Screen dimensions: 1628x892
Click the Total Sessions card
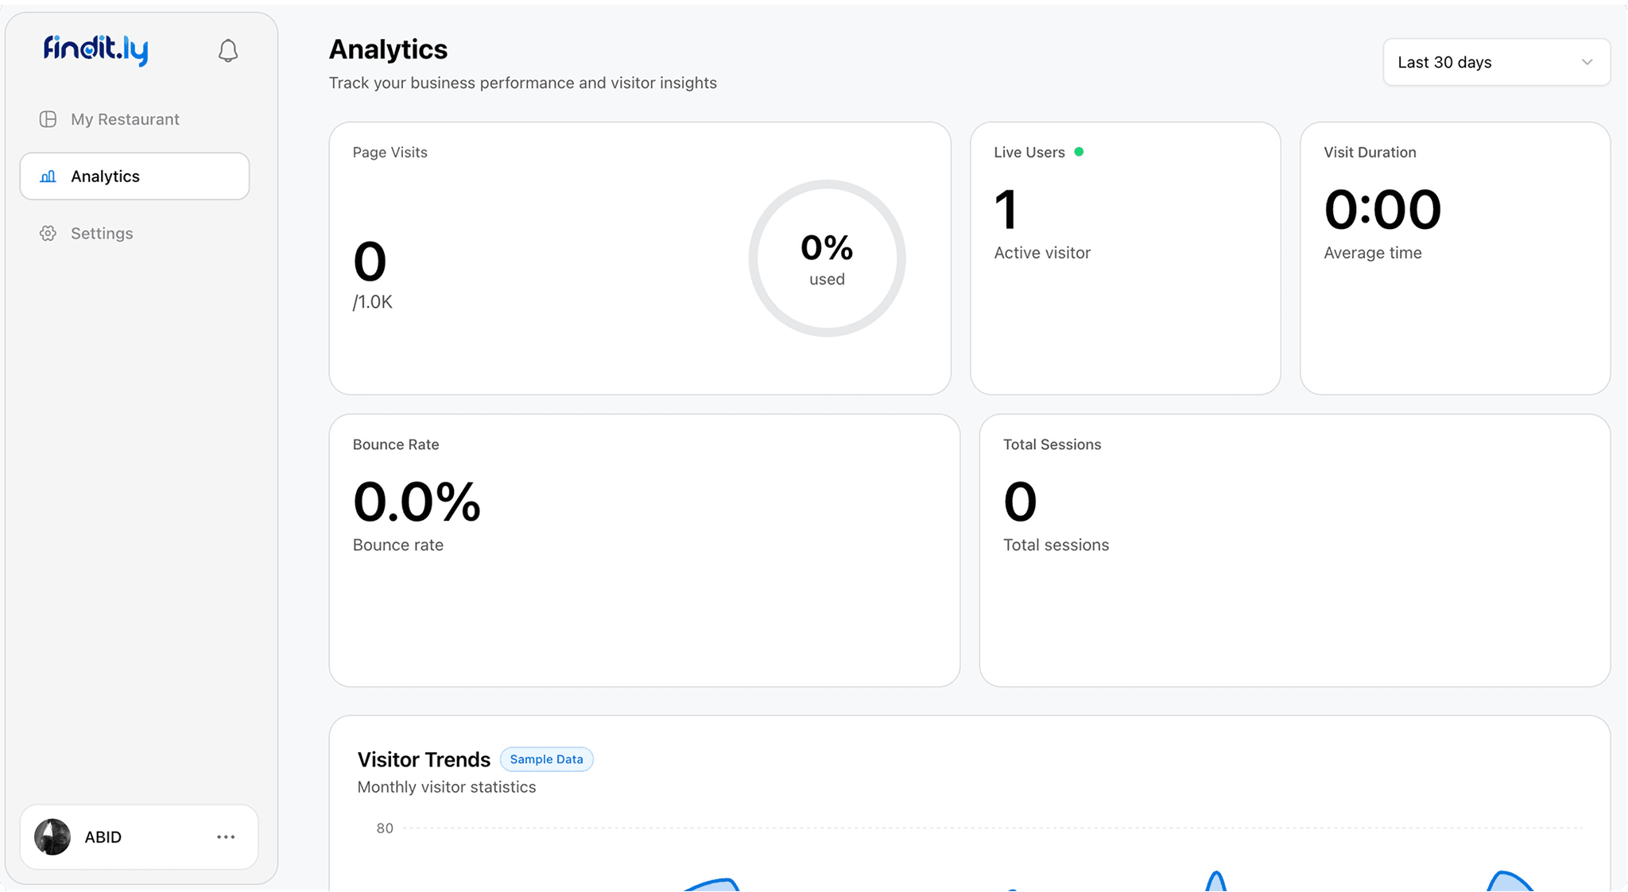(1294, 604)
